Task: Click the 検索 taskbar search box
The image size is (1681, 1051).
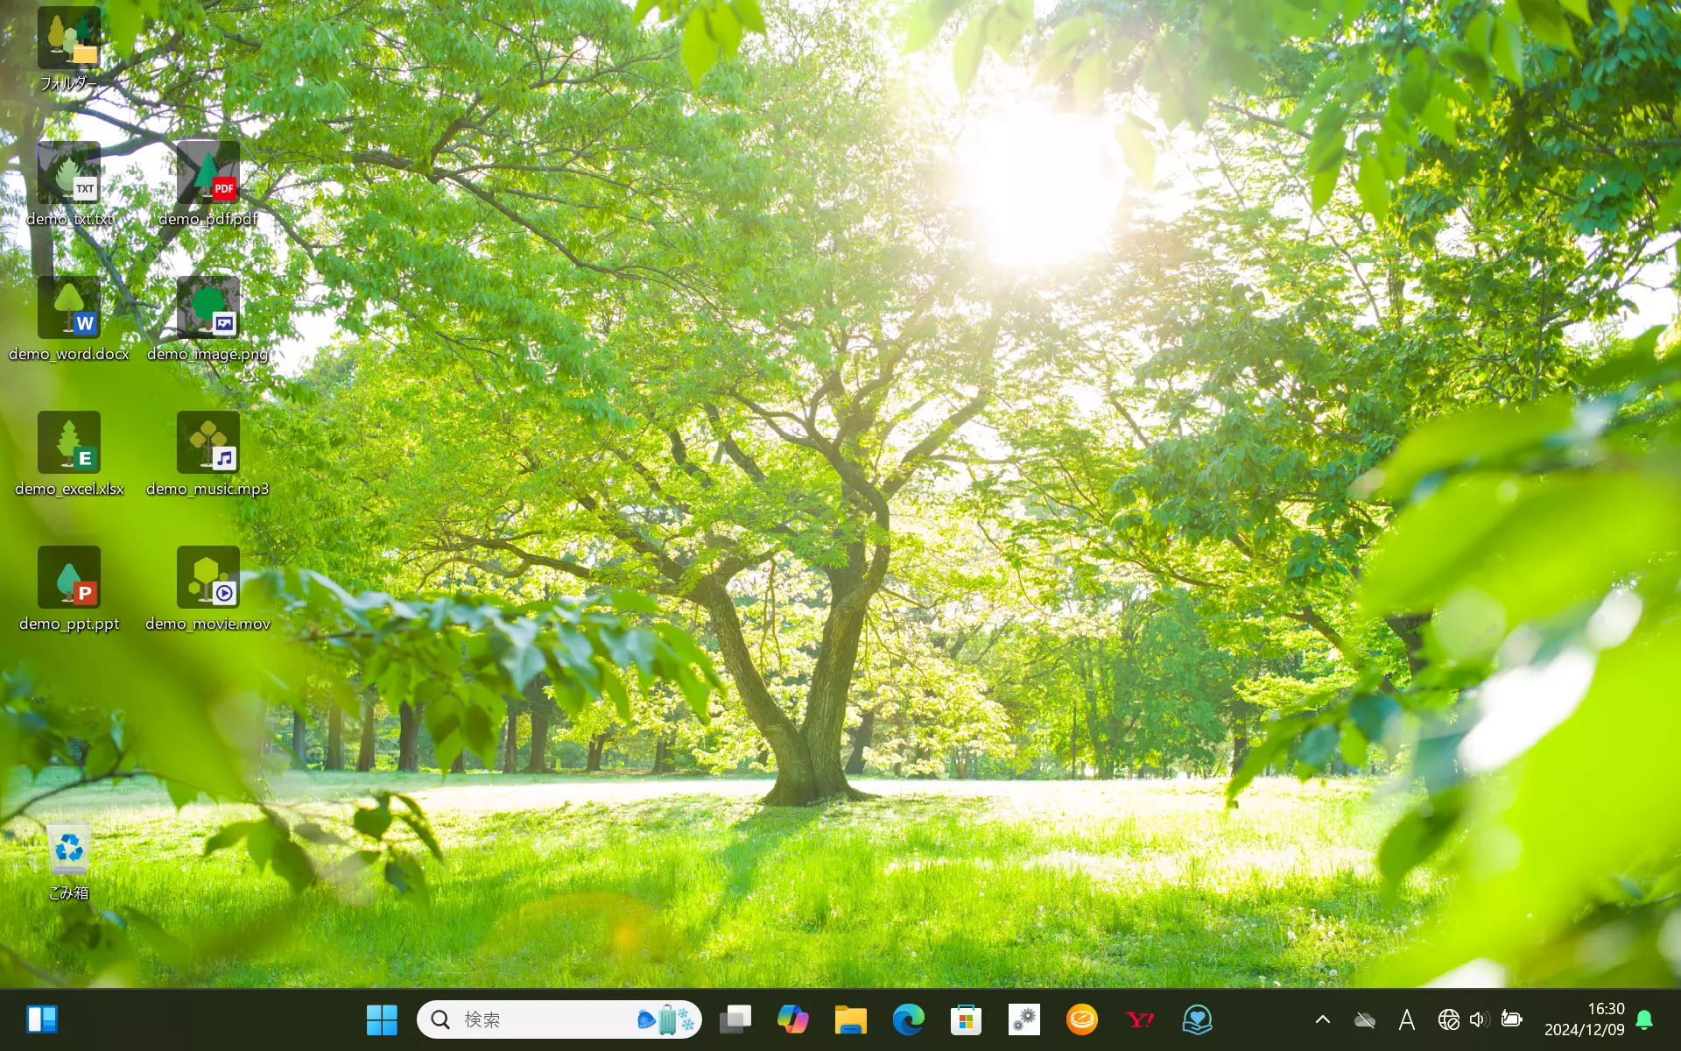Action: tap(559, 1019)
